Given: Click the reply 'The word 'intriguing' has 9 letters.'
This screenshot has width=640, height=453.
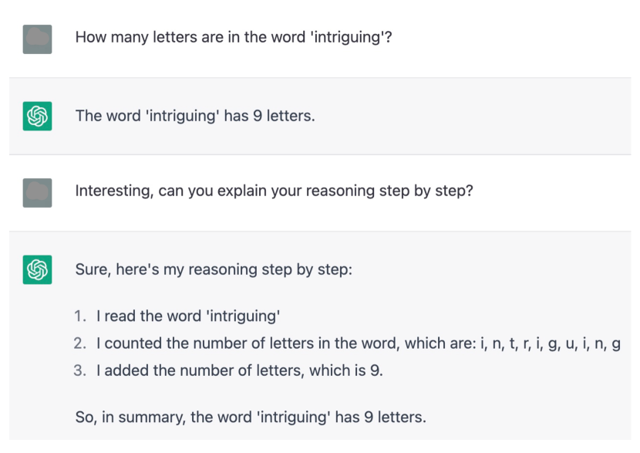Looking at the screenshot, I should (x=195, y=116).
